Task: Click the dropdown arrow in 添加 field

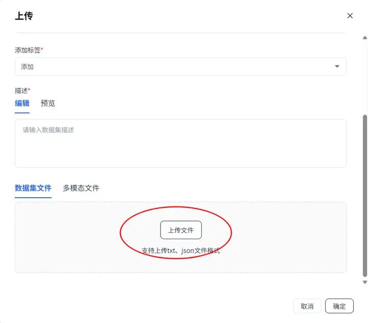Action: pyautogui.click(x=337, y=66)
